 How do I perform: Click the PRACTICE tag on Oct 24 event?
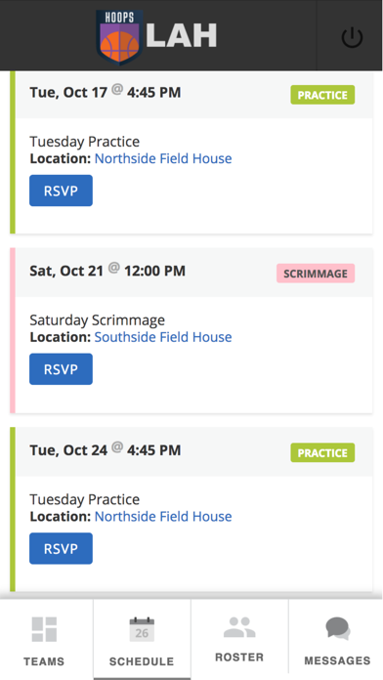click(x=322, y=452)
